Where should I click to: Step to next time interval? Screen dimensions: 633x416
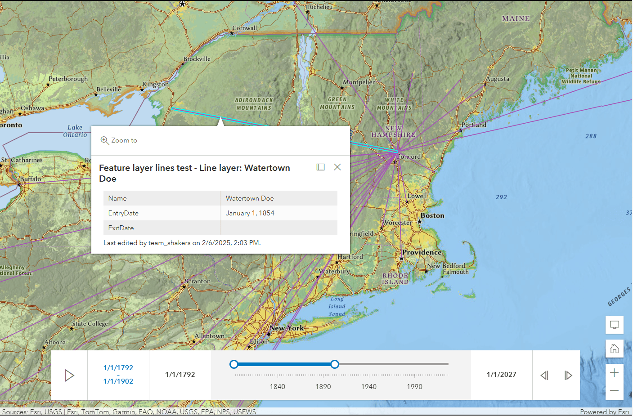click(568, 375)
